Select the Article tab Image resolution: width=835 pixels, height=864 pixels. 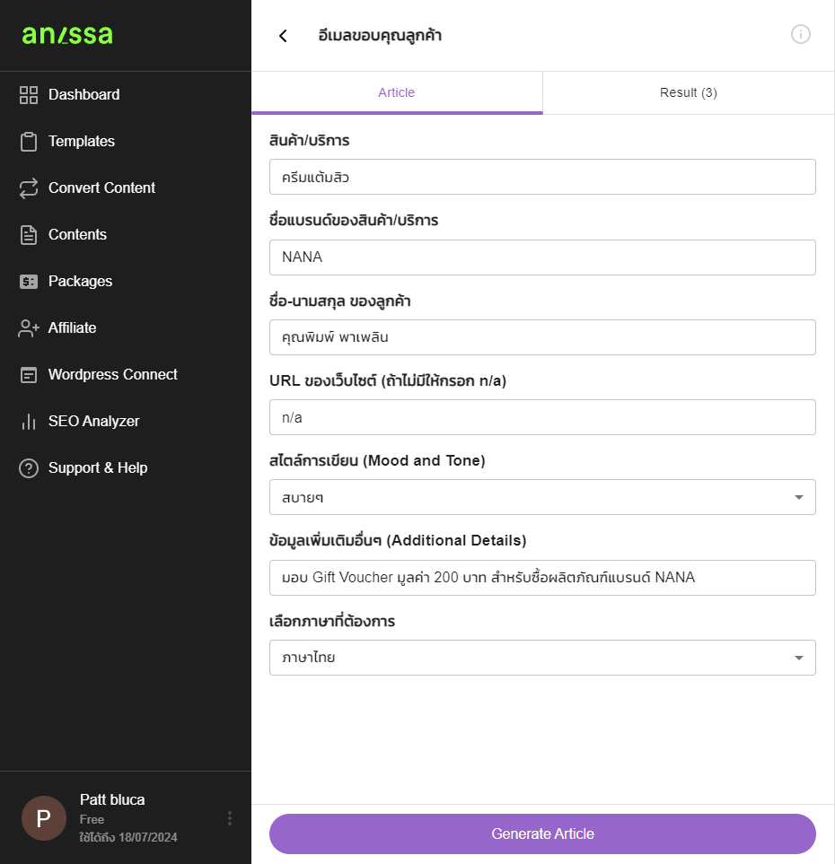click(x=397, y=92)
